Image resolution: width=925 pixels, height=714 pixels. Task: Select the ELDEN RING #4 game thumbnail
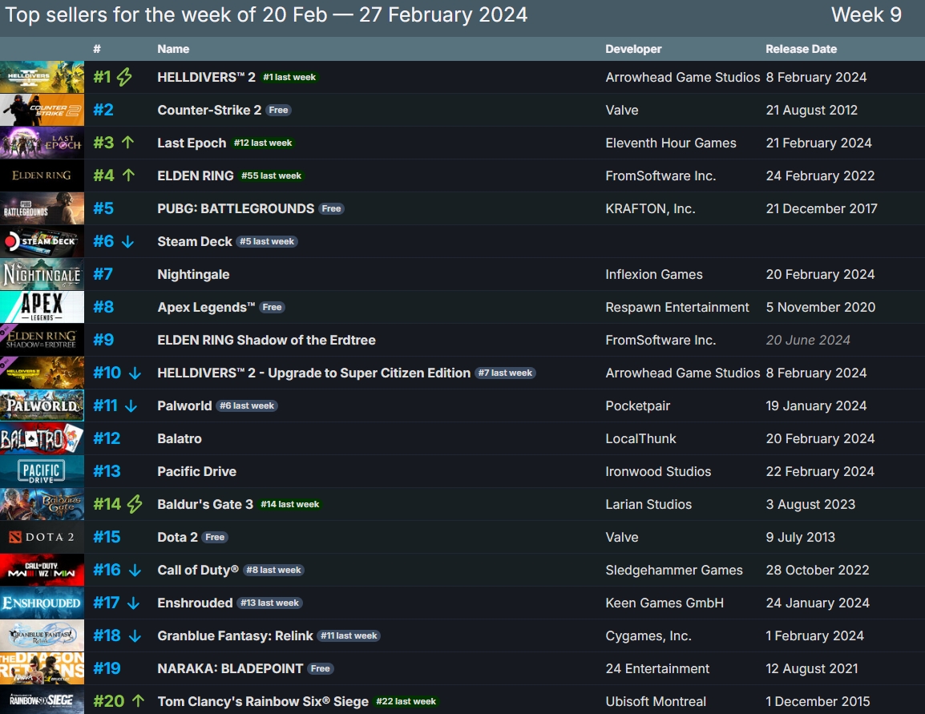[x=42, y=175]
